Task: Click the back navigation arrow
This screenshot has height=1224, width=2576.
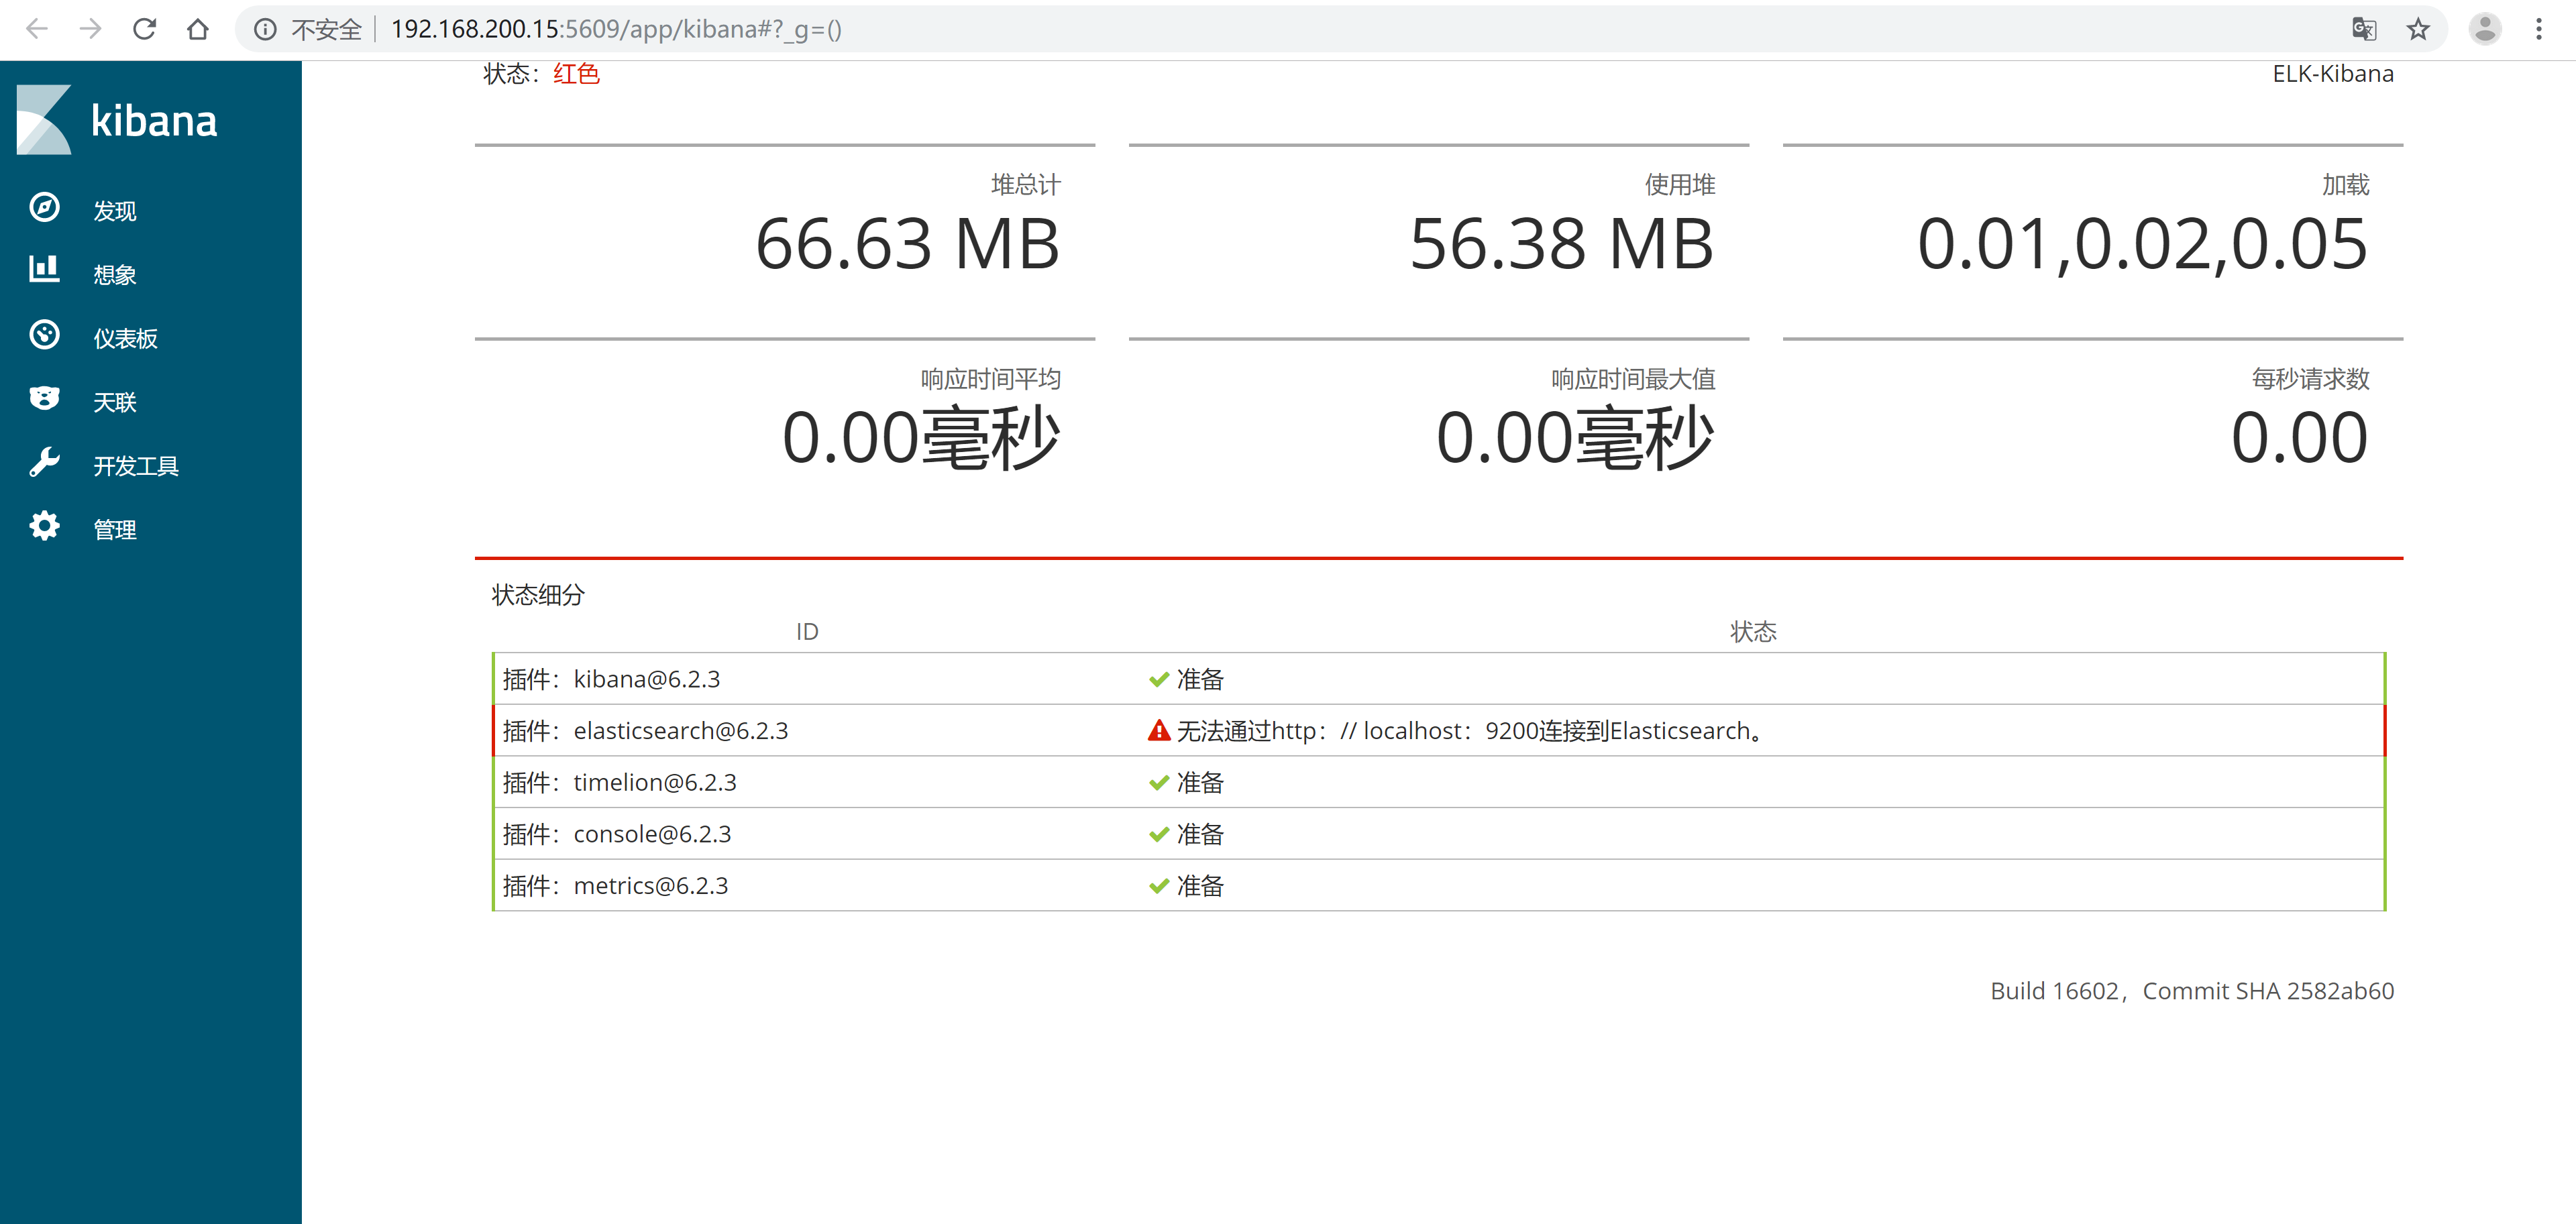Action: (37, 29)
